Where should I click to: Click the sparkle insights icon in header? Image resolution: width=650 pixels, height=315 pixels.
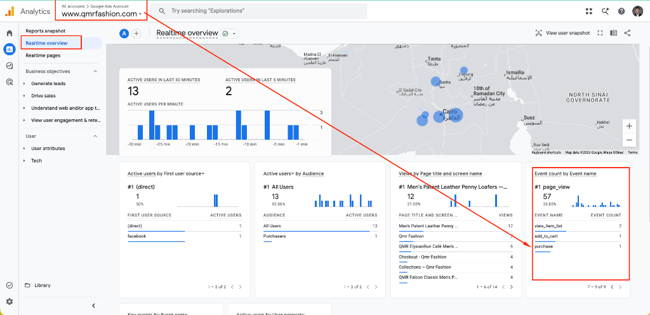tap(605, 11)
